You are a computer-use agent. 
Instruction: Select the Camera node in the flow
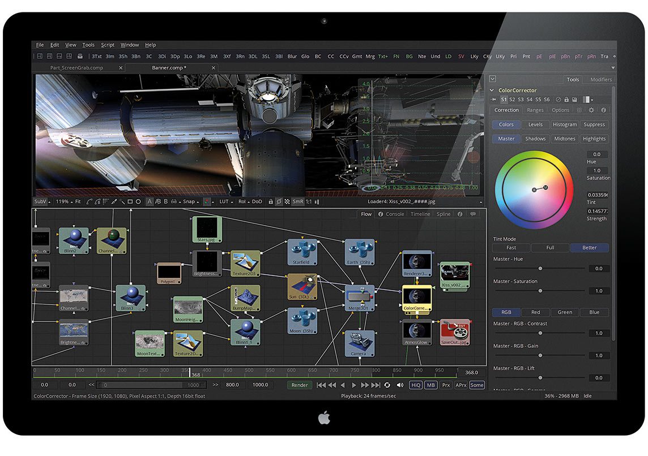click(x=360, y=343)
